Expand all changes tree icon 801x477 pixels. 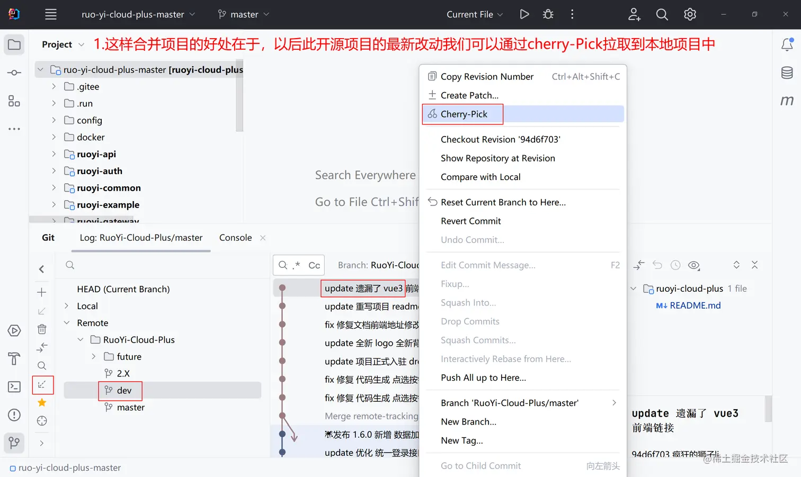[x=736, y=265]
